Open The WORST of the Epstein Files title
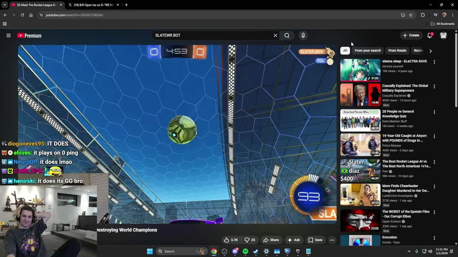The height and width of the screenshot is (257, 458). click(x=406, y=214)
